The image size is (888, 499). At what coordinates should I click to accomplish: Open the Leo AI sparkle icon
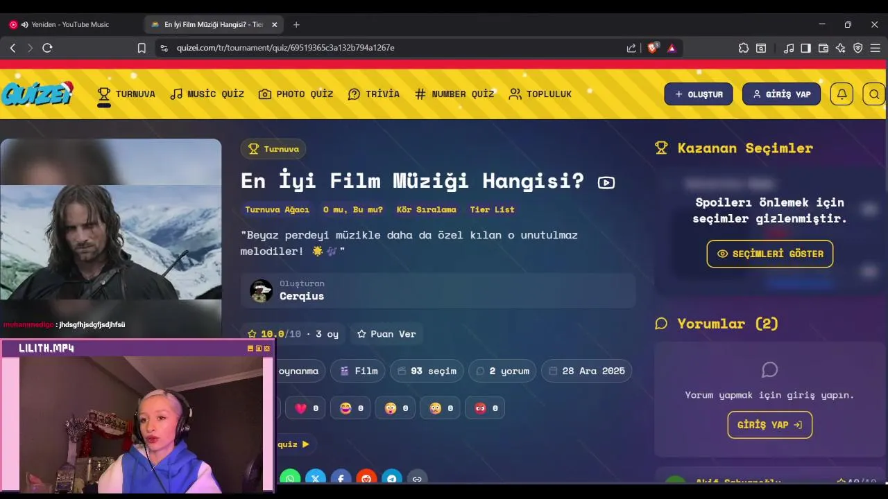click(x=841, y=48)
